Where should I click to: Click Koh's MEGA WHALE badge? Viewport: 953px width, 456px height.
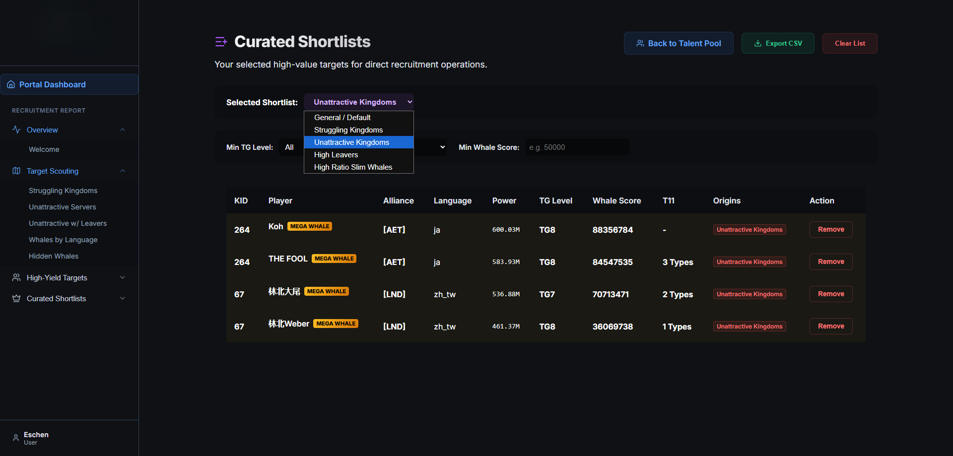pyautogui.click(x=310, y=226)
